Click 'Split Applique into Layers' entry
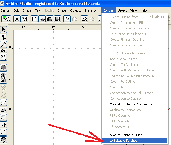Image resolution: width=171 pixels, height=145 pixels. [x=135, y=53]
